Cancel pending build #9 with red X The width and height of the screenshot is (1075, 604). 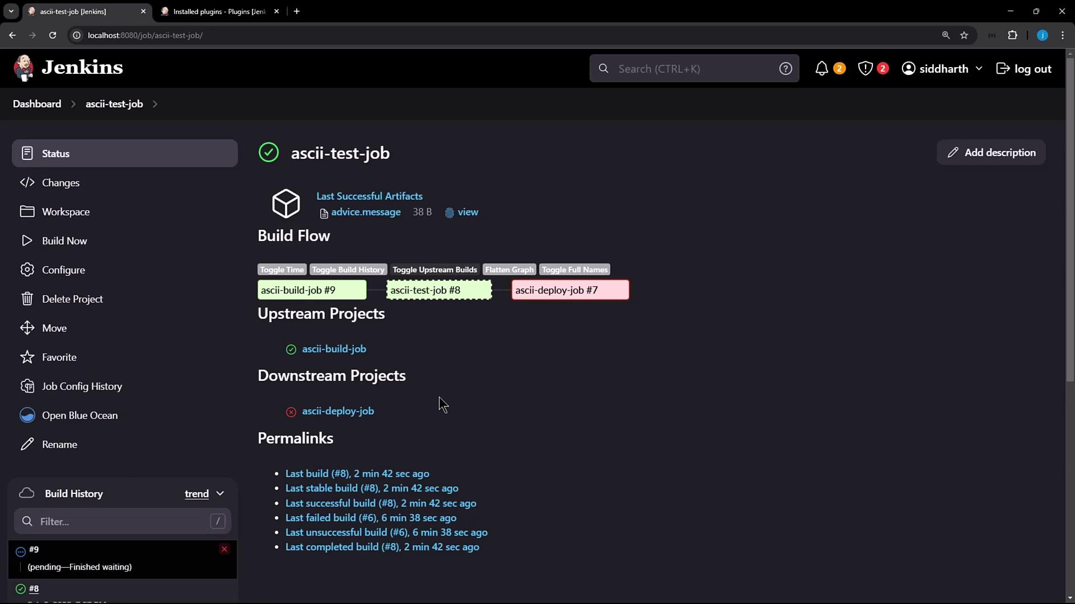224,549
